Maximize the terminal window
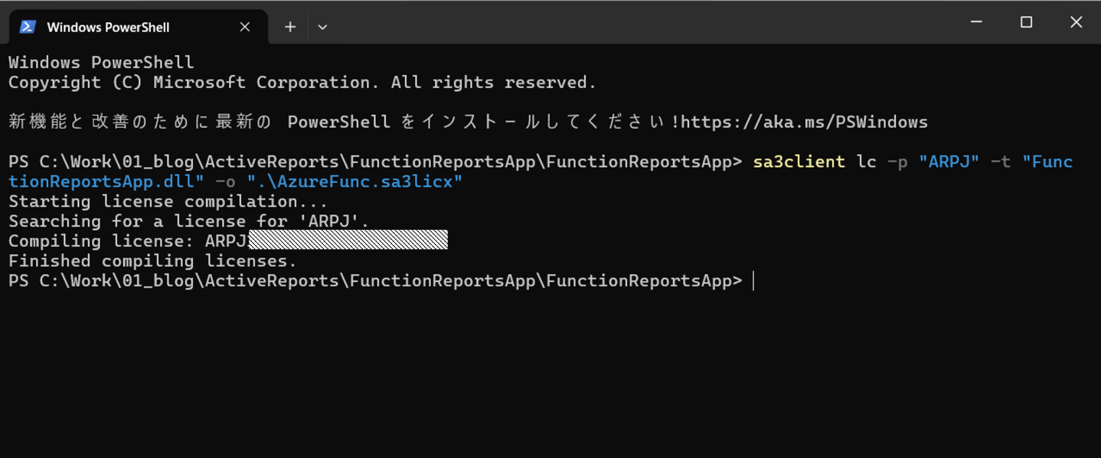 [1026, 22]
